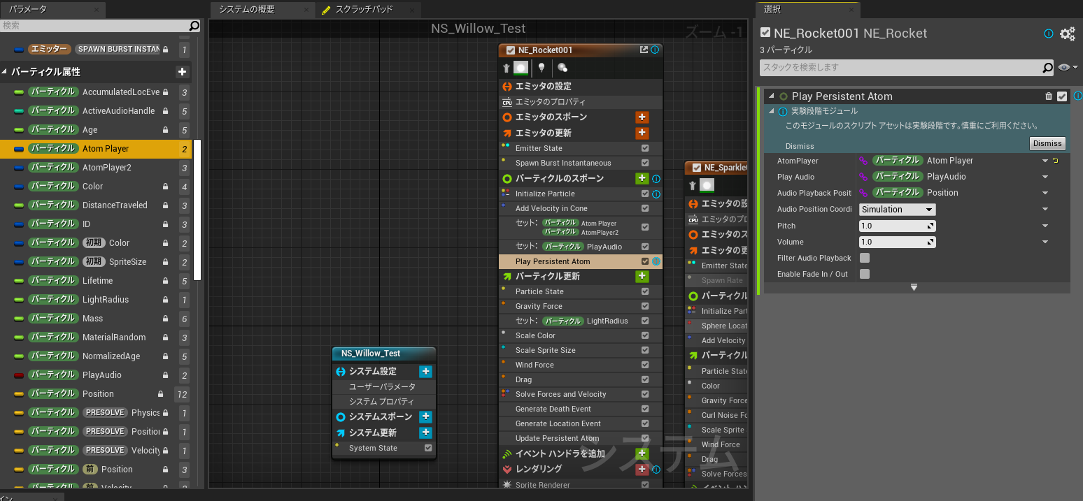The width and height of the screenshot is (1083, 501).
Task: Click the lightbulb icon in NE_Rocket001 header
Action: pyautogui.click(x=541, y=68)
